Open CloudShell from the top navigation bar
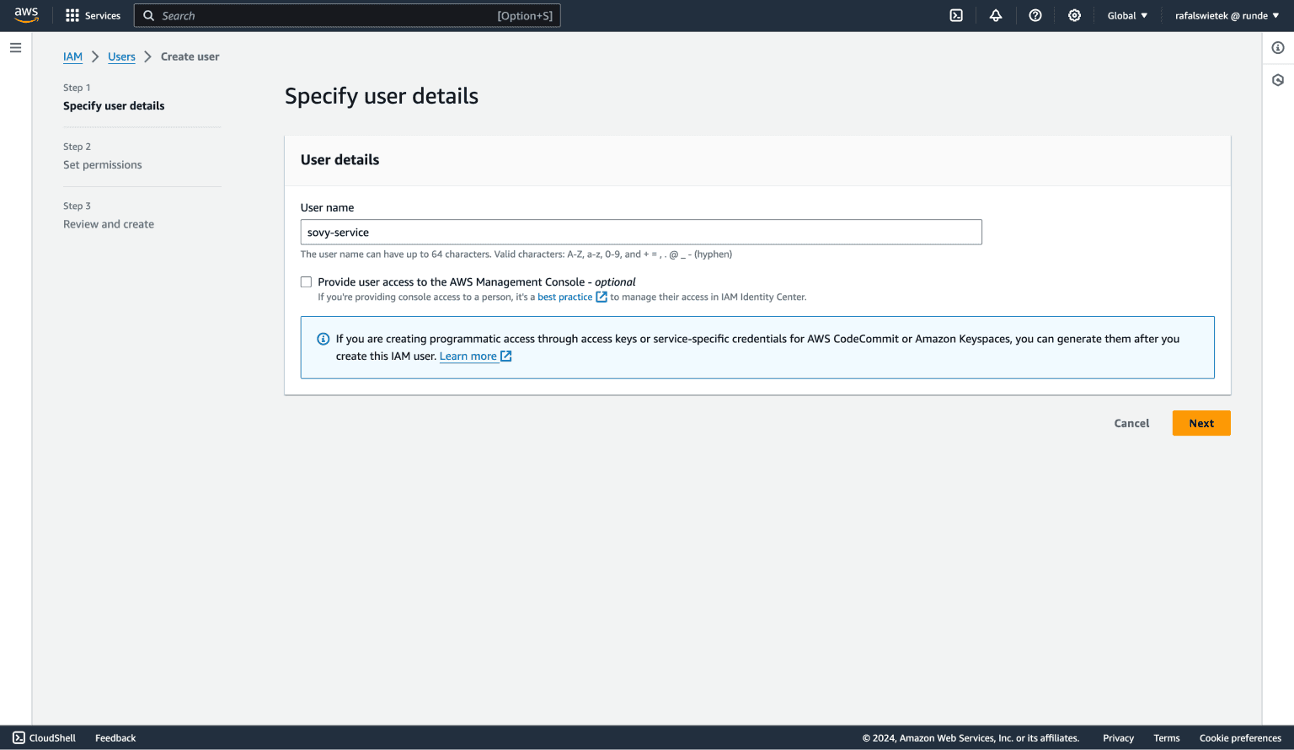Viewport: 1294px width, 750px height. pyautogui.click(x=955, y=15)
